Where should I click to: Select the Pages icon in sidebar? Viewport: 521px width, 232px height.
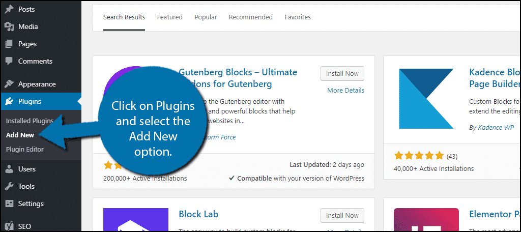9,44
